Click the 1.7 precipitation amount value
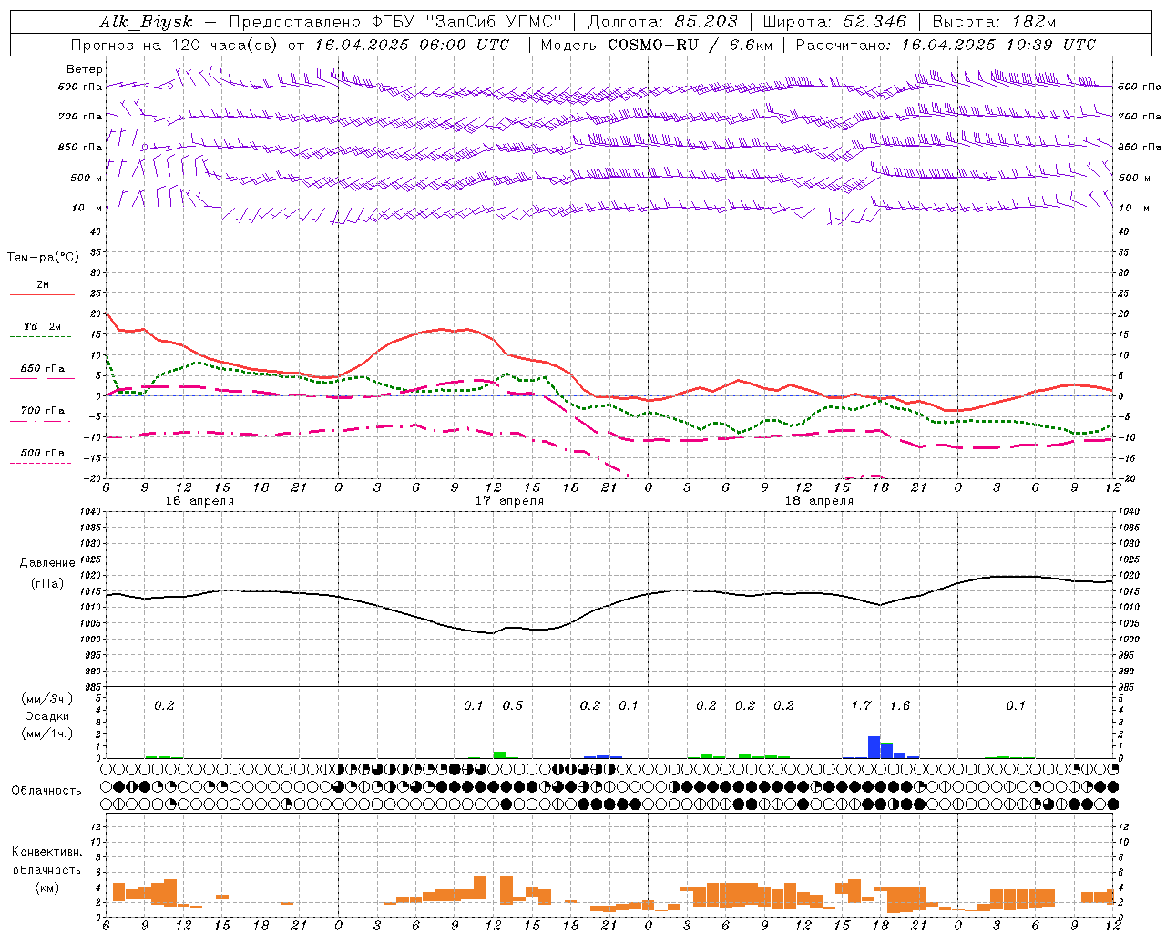The image size is (1166, 933). pyautogui.click(x=861, y=705)
